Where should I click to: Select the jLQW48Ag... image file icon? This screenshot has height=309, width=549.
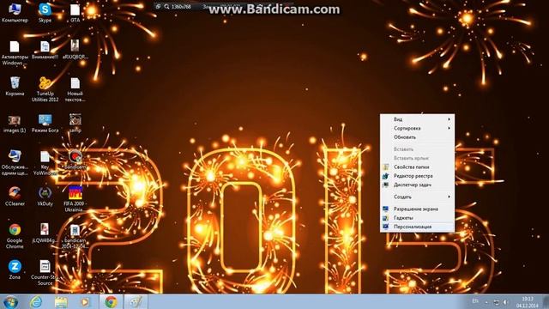(x=45, y=233)
